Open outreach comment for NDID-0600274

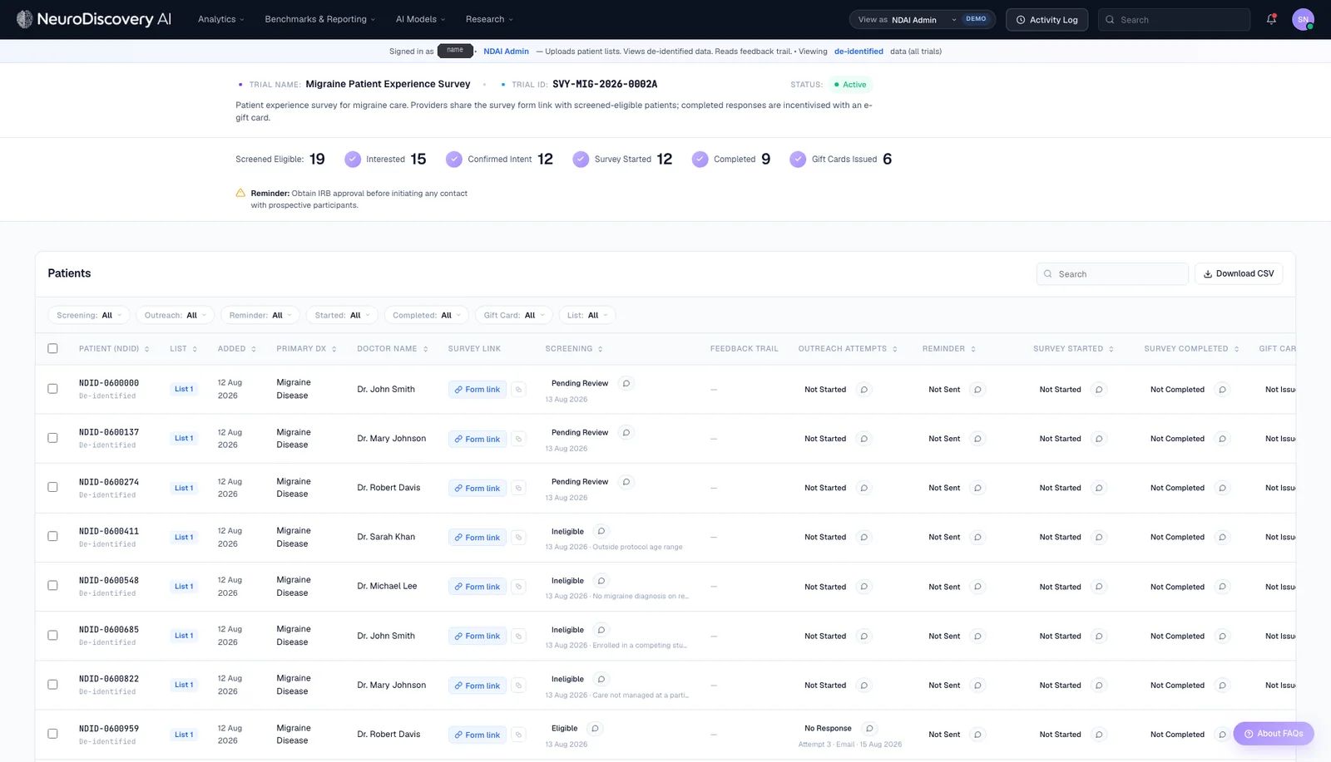(x=863, y=488)
